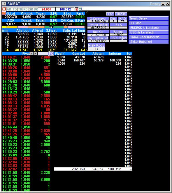Click the colored depth bar with the arrow

(x=43, y=27)
